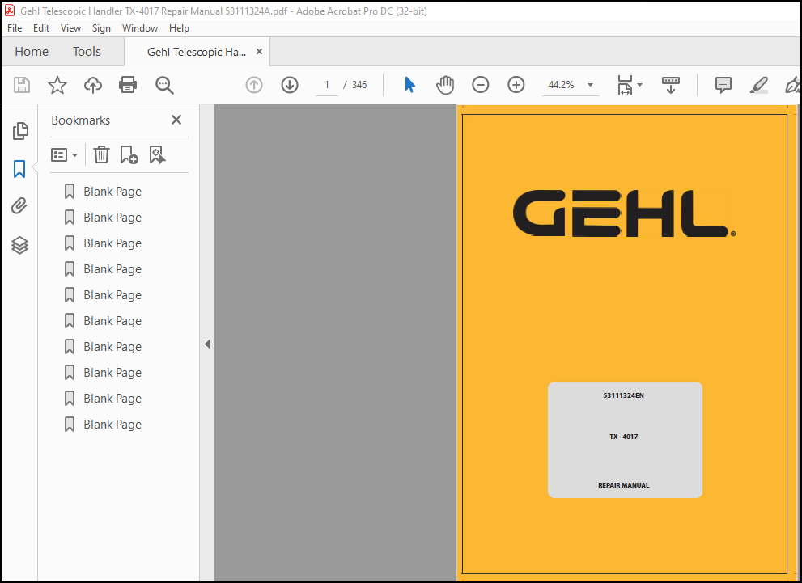Open the Help menu

click(179, 28)
